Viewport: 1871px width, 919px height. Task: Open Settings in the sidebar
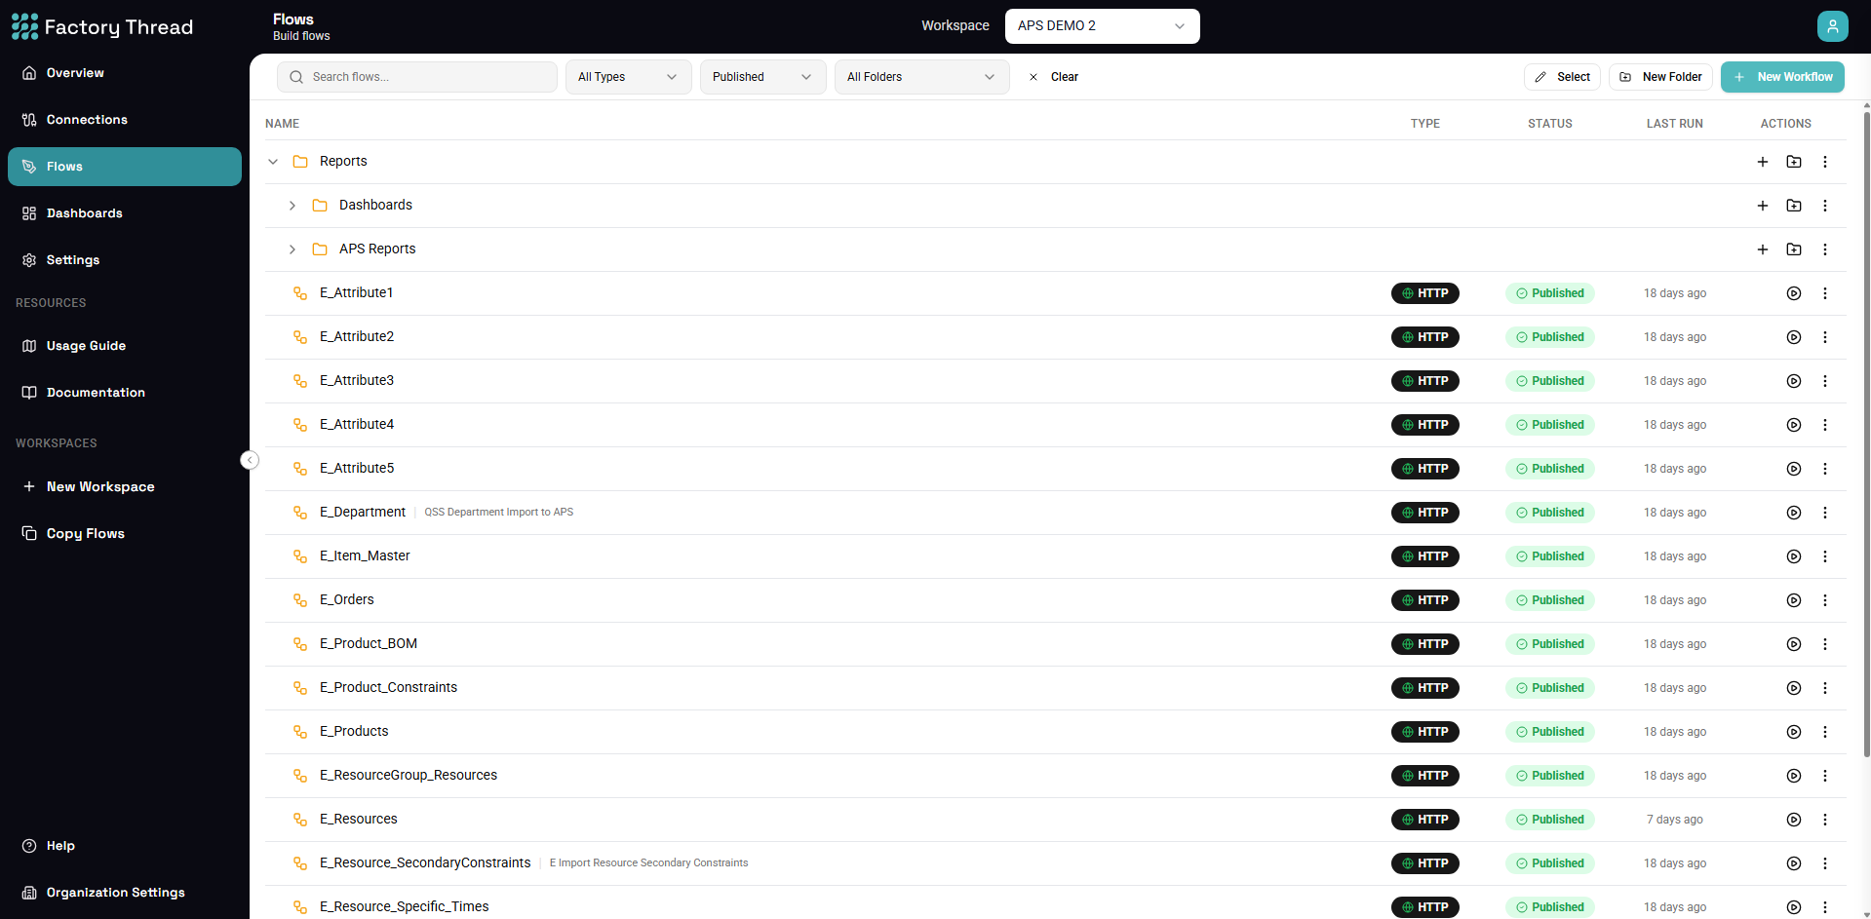click(x=125, y=260)
